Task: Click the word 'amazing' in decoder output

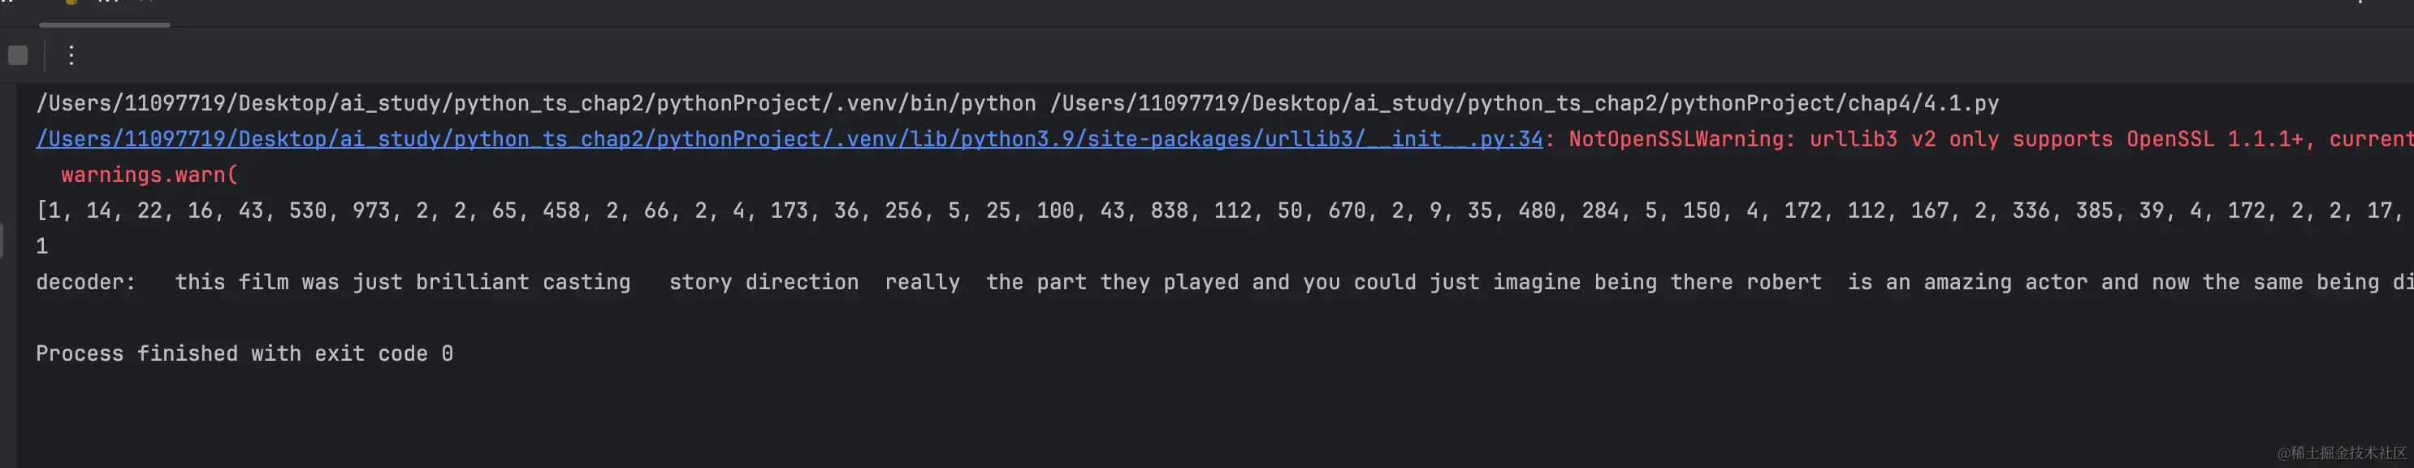Action: point(1967,282)
